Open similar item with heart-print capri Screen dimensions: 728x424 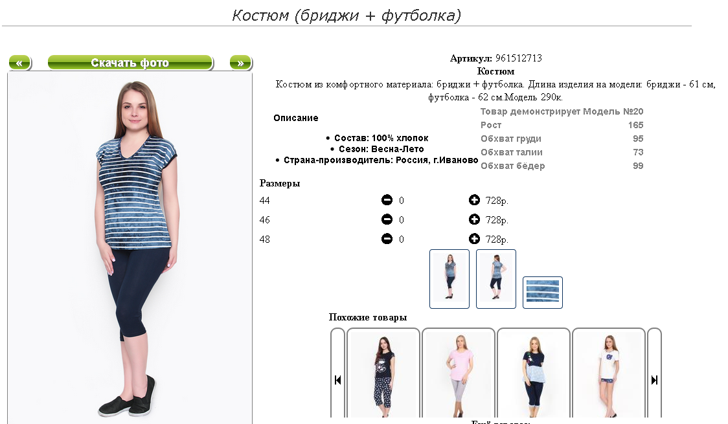click(x=383, y=374)
